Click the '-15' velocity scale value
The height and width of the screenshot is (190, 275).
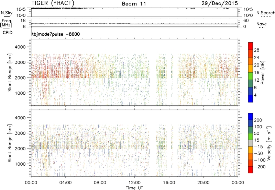(258, 146)
